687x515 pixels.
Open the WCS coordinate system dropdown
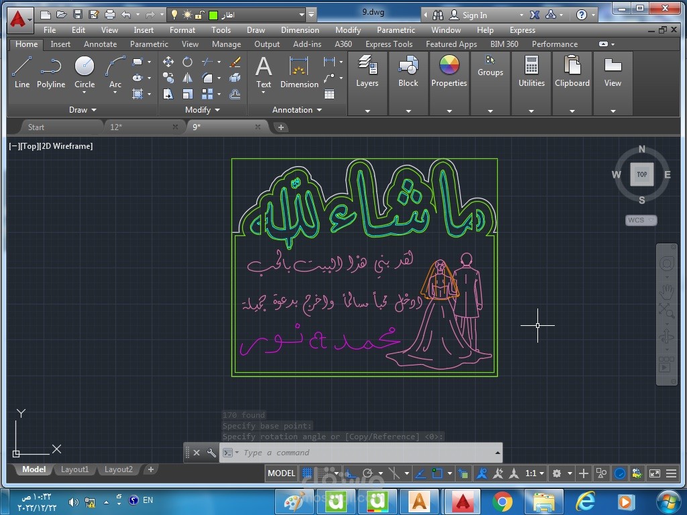(641, 220)
